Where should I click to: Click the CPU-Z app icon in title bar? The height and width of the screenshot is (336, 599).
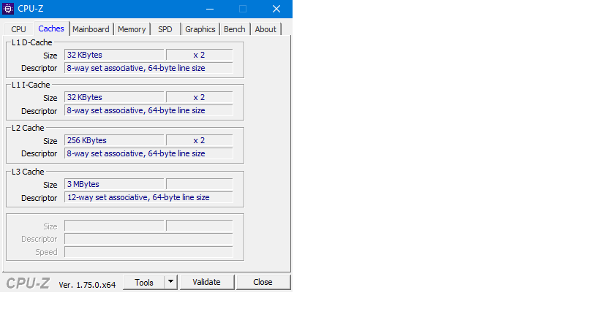(8, 8)
